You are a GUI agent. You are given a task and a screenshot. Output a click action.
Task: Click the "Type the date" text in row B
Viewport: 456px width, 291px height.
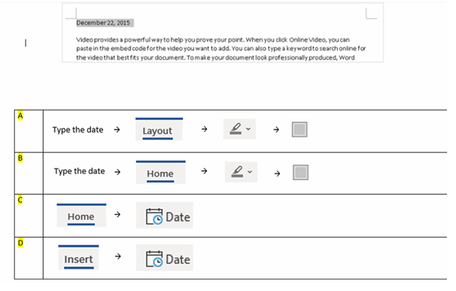(79, 171)
